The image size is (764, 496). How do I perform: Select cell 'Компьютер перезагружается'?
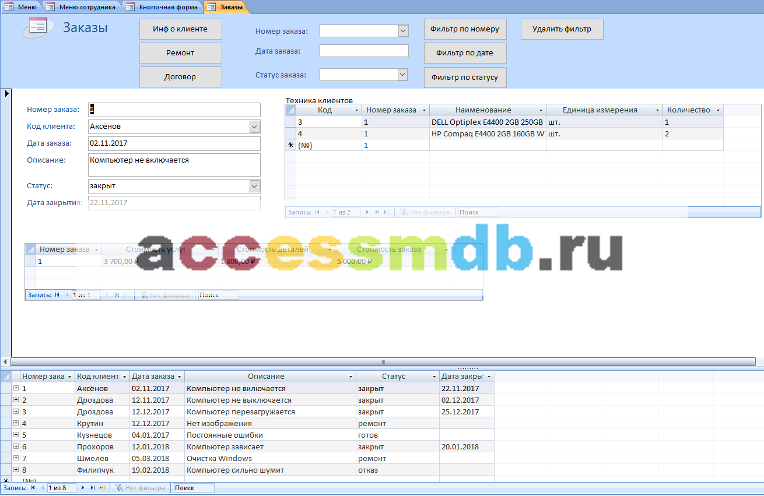click(270, 411)
